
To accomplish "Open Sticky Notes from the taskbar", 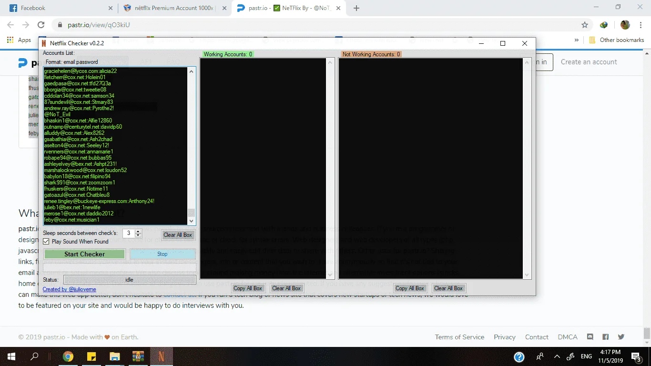I will (x=92, y=356).
